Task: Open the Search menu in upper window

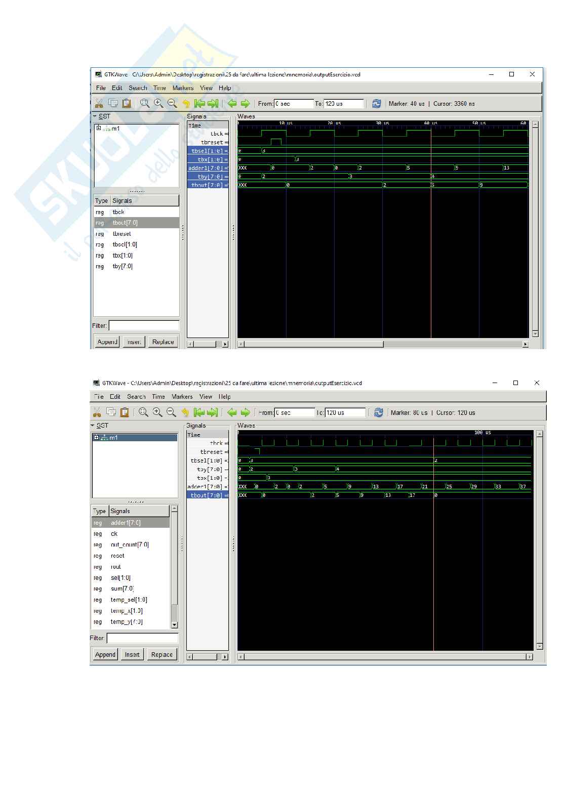Action: (138, 88)
